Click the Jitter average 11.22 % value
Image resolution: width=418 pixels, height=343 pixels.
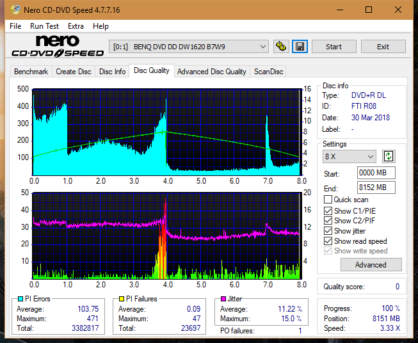pyautogui.click(x=290, y=309)
